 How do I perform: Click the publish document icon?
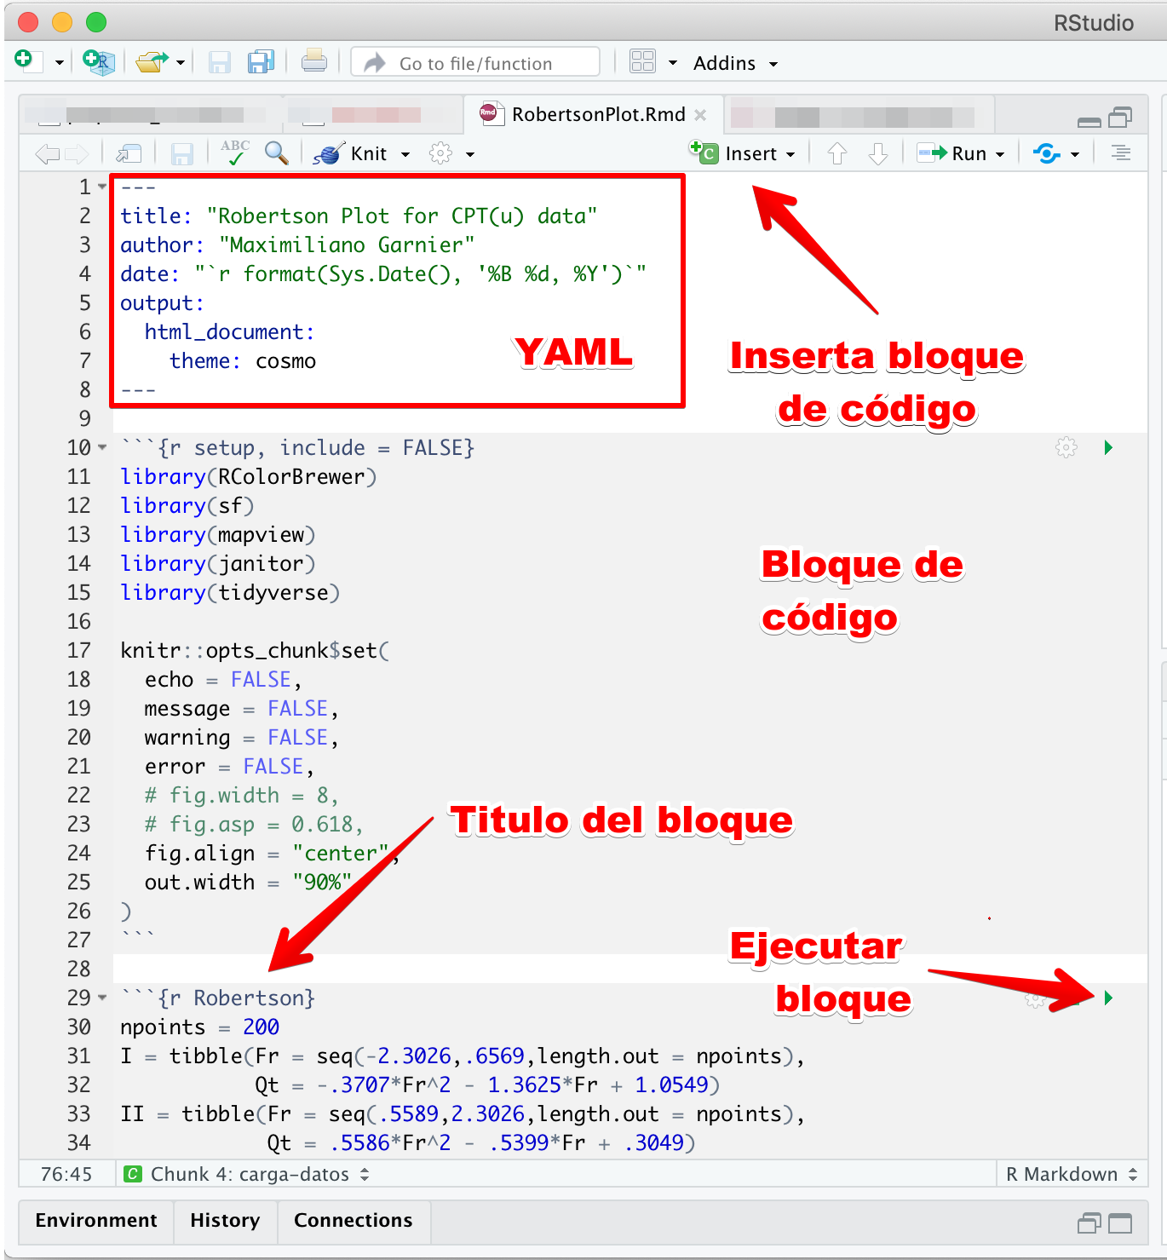click(1047, 153)
